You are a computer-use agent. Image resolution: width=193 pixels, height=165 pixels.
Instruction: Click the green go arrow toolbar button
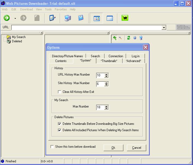(x=7, y=18)
